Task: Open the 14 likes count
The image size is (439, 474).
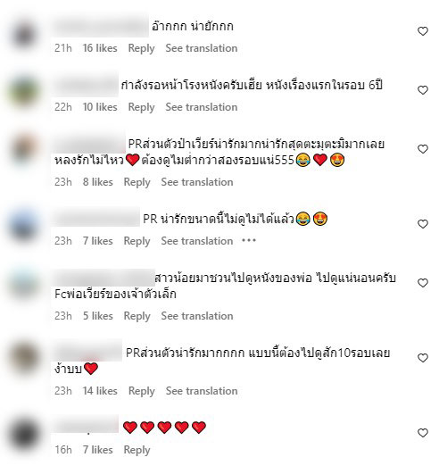Action: pyautogui.click(x=100, y=391)
